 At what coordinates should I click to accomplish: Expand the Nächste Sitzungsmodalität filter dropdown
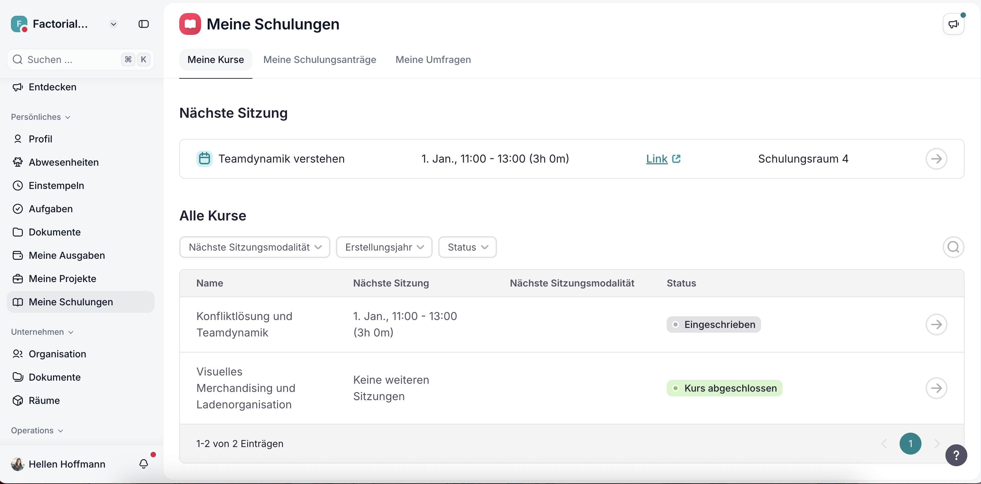[x=254, y=247]
